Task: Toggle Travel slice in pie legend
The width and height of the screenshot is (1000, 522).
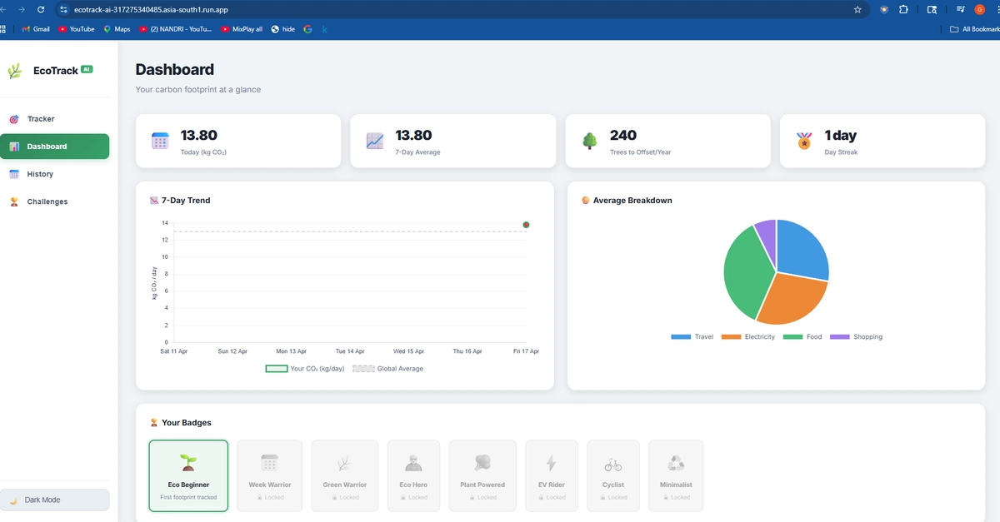Action: [x=692, y=337]
